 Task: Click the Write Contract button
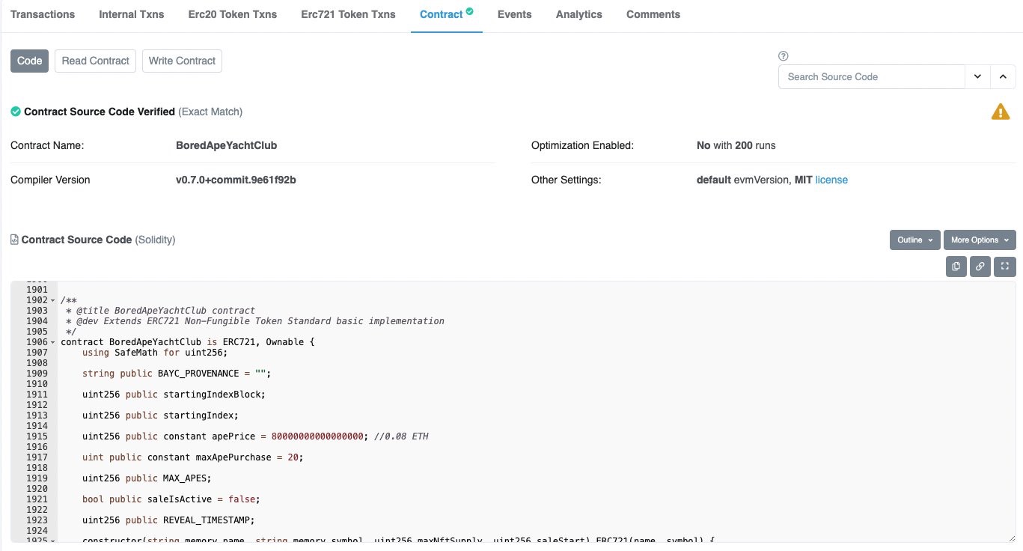click(x=182, y=61)
